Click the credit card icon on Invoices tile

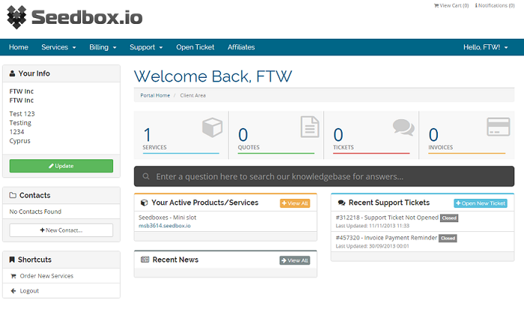pos(499,126)
